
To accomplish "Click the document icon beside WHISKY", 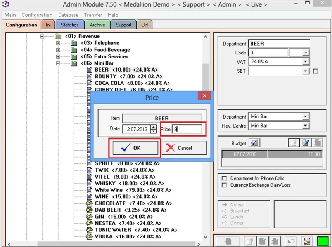I will point(90,183).
